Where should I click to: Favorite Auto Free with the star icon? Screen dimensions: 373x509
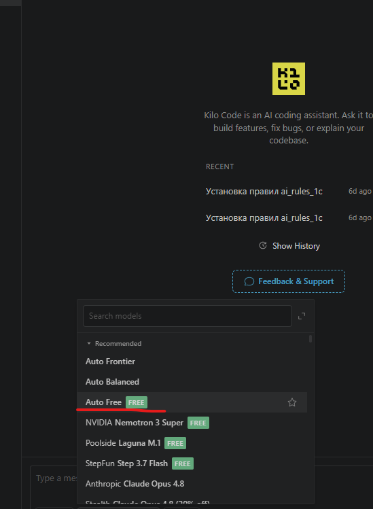pos(292,402)
